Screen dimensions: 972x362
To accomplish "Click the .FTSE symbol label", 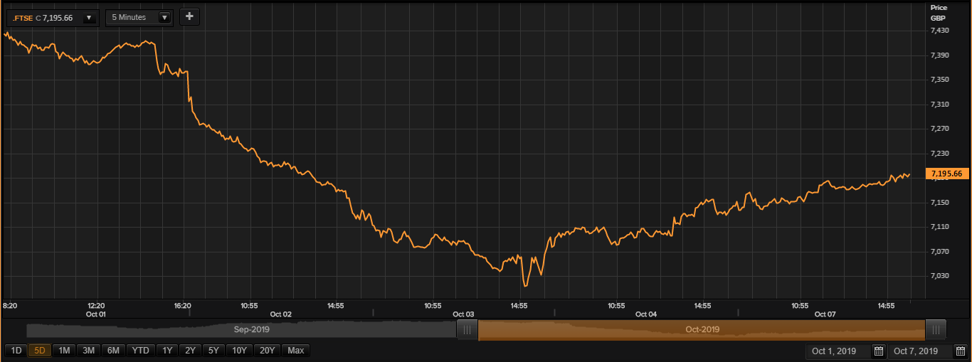I will [23, 17].
